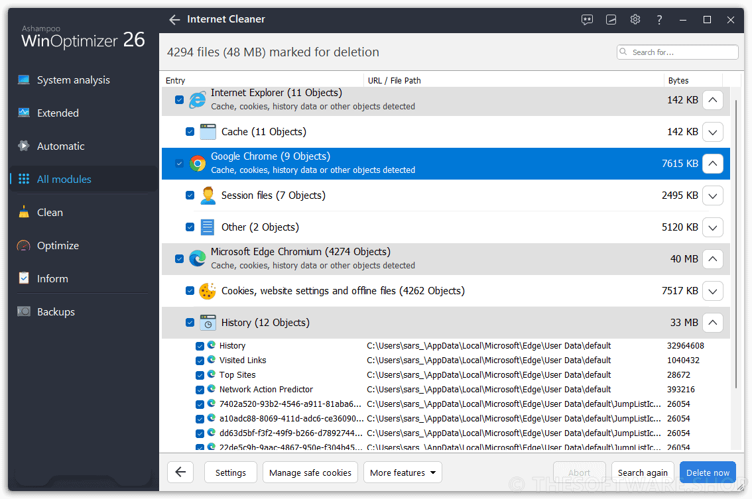Click the Backups icon in sidebar
This screenshot has height=499, width=752.
[x=23, y=311]
